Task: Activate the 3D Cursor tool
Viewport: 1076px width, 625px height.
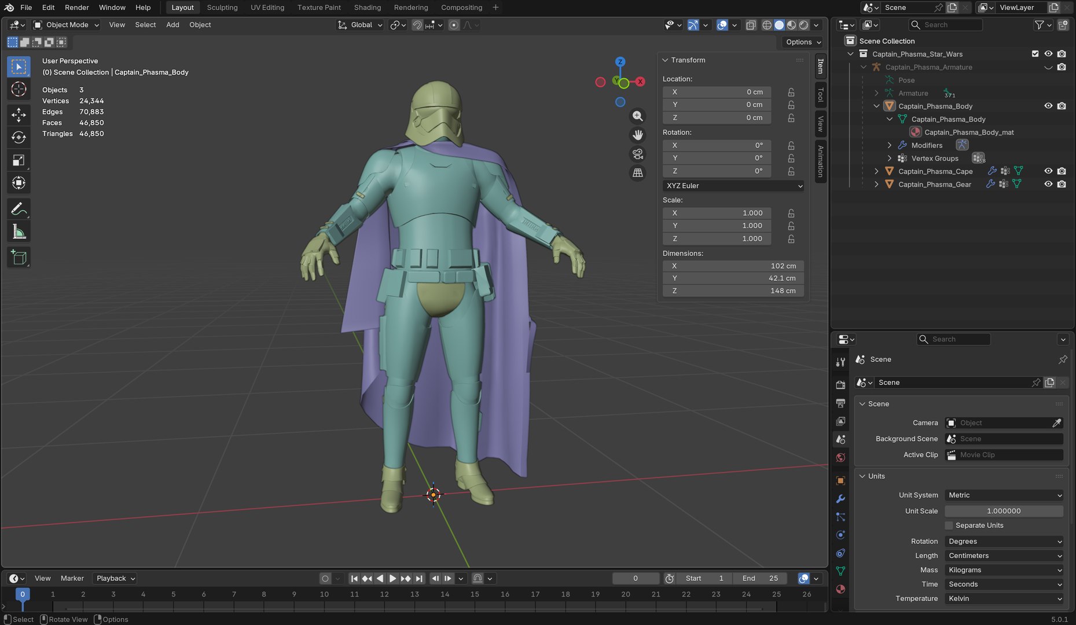Action: pos(19,89)
